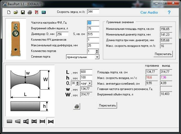Click the lower Пересчитать button for port

point(107,105)
